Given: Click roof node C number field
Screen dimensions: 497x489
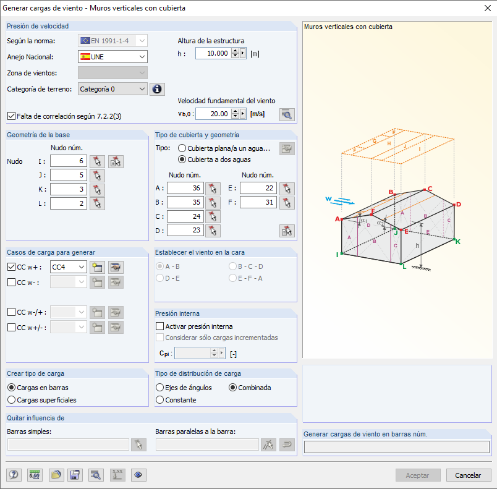Looking at the screenshot, I should [185, 216].
